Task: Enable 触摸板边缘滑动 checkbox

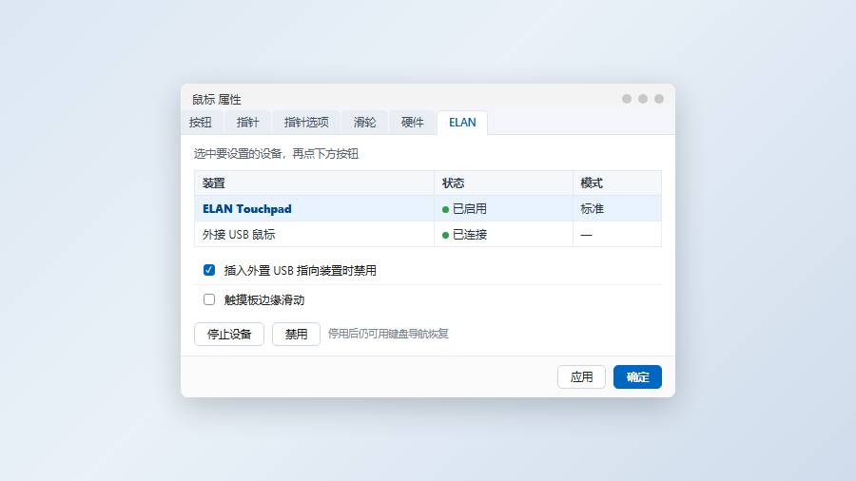Action: 209,299
